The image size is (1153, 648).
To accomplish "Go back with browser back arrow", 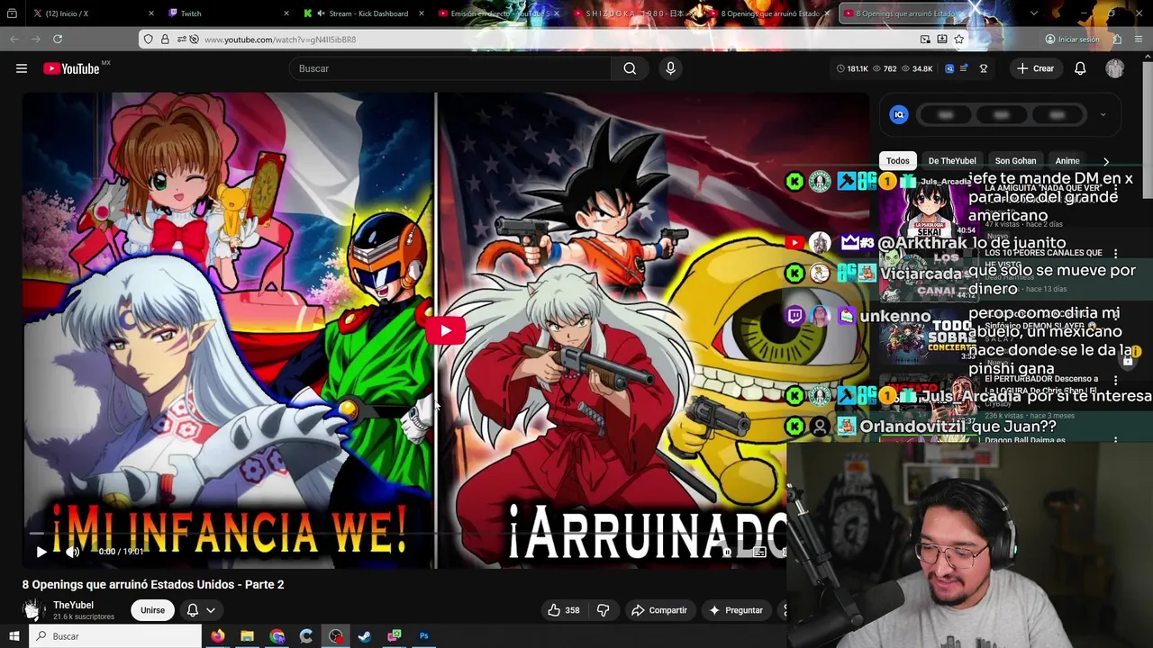I will 14,39.
